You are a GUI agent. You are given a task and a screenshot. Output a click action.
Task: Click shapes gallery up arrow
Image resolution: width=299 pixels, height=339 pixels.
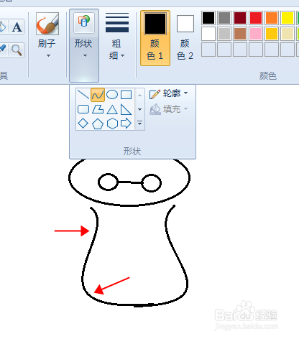(x=140, y=96)
